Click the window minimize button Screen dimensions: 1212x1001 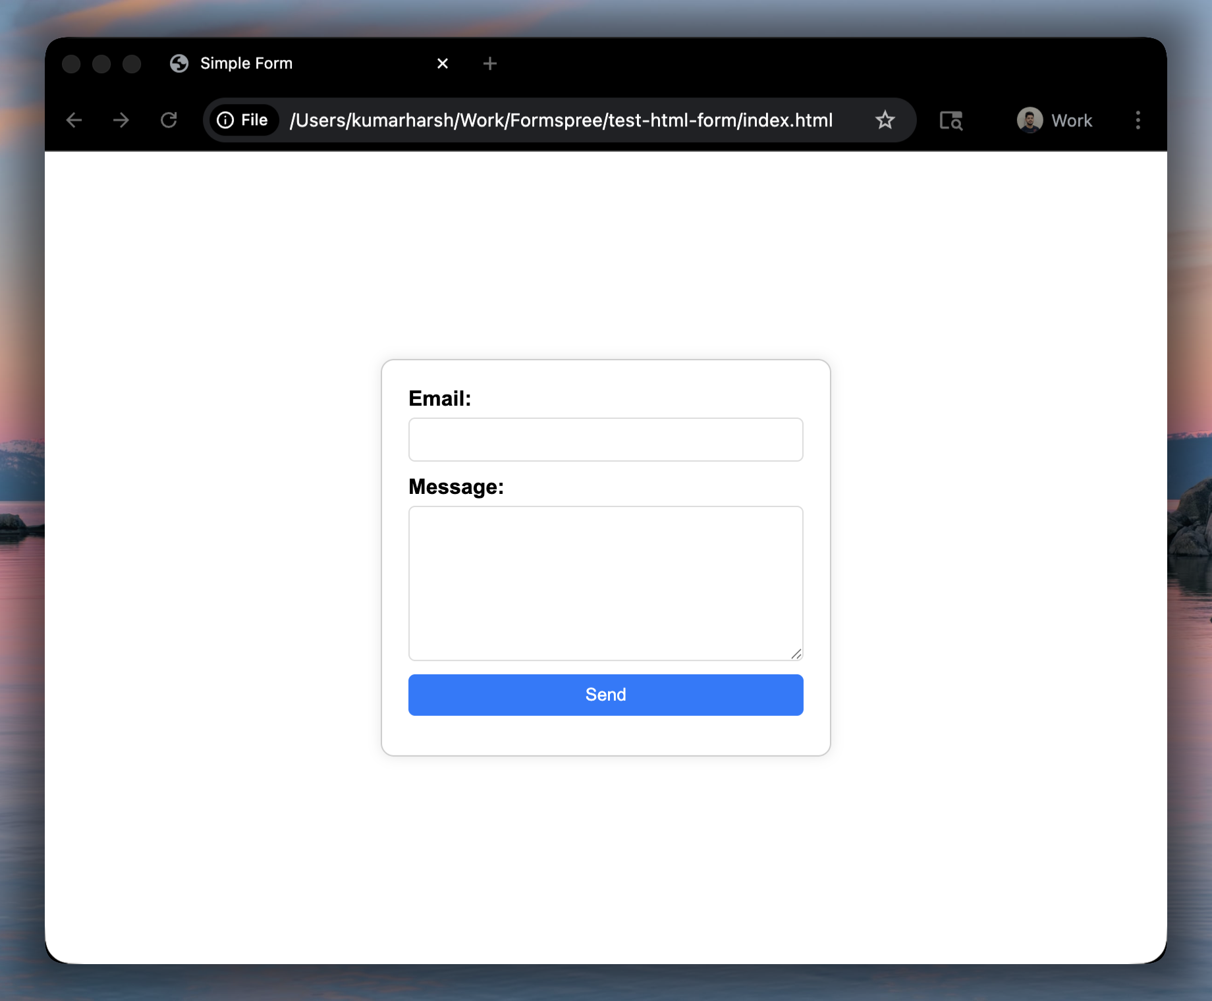101,64
